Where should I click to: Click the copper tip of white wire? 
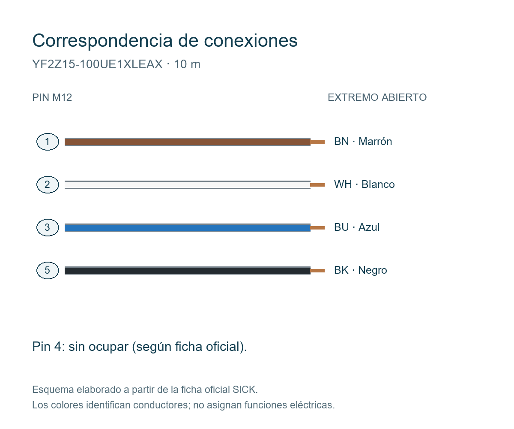tap(317, 184)
